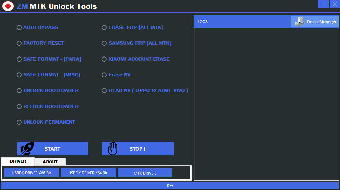Screen dimensions: 340x190
Task: Switch to the DRIVER tab
Action: pyautogui.click(x=18, y=161)
